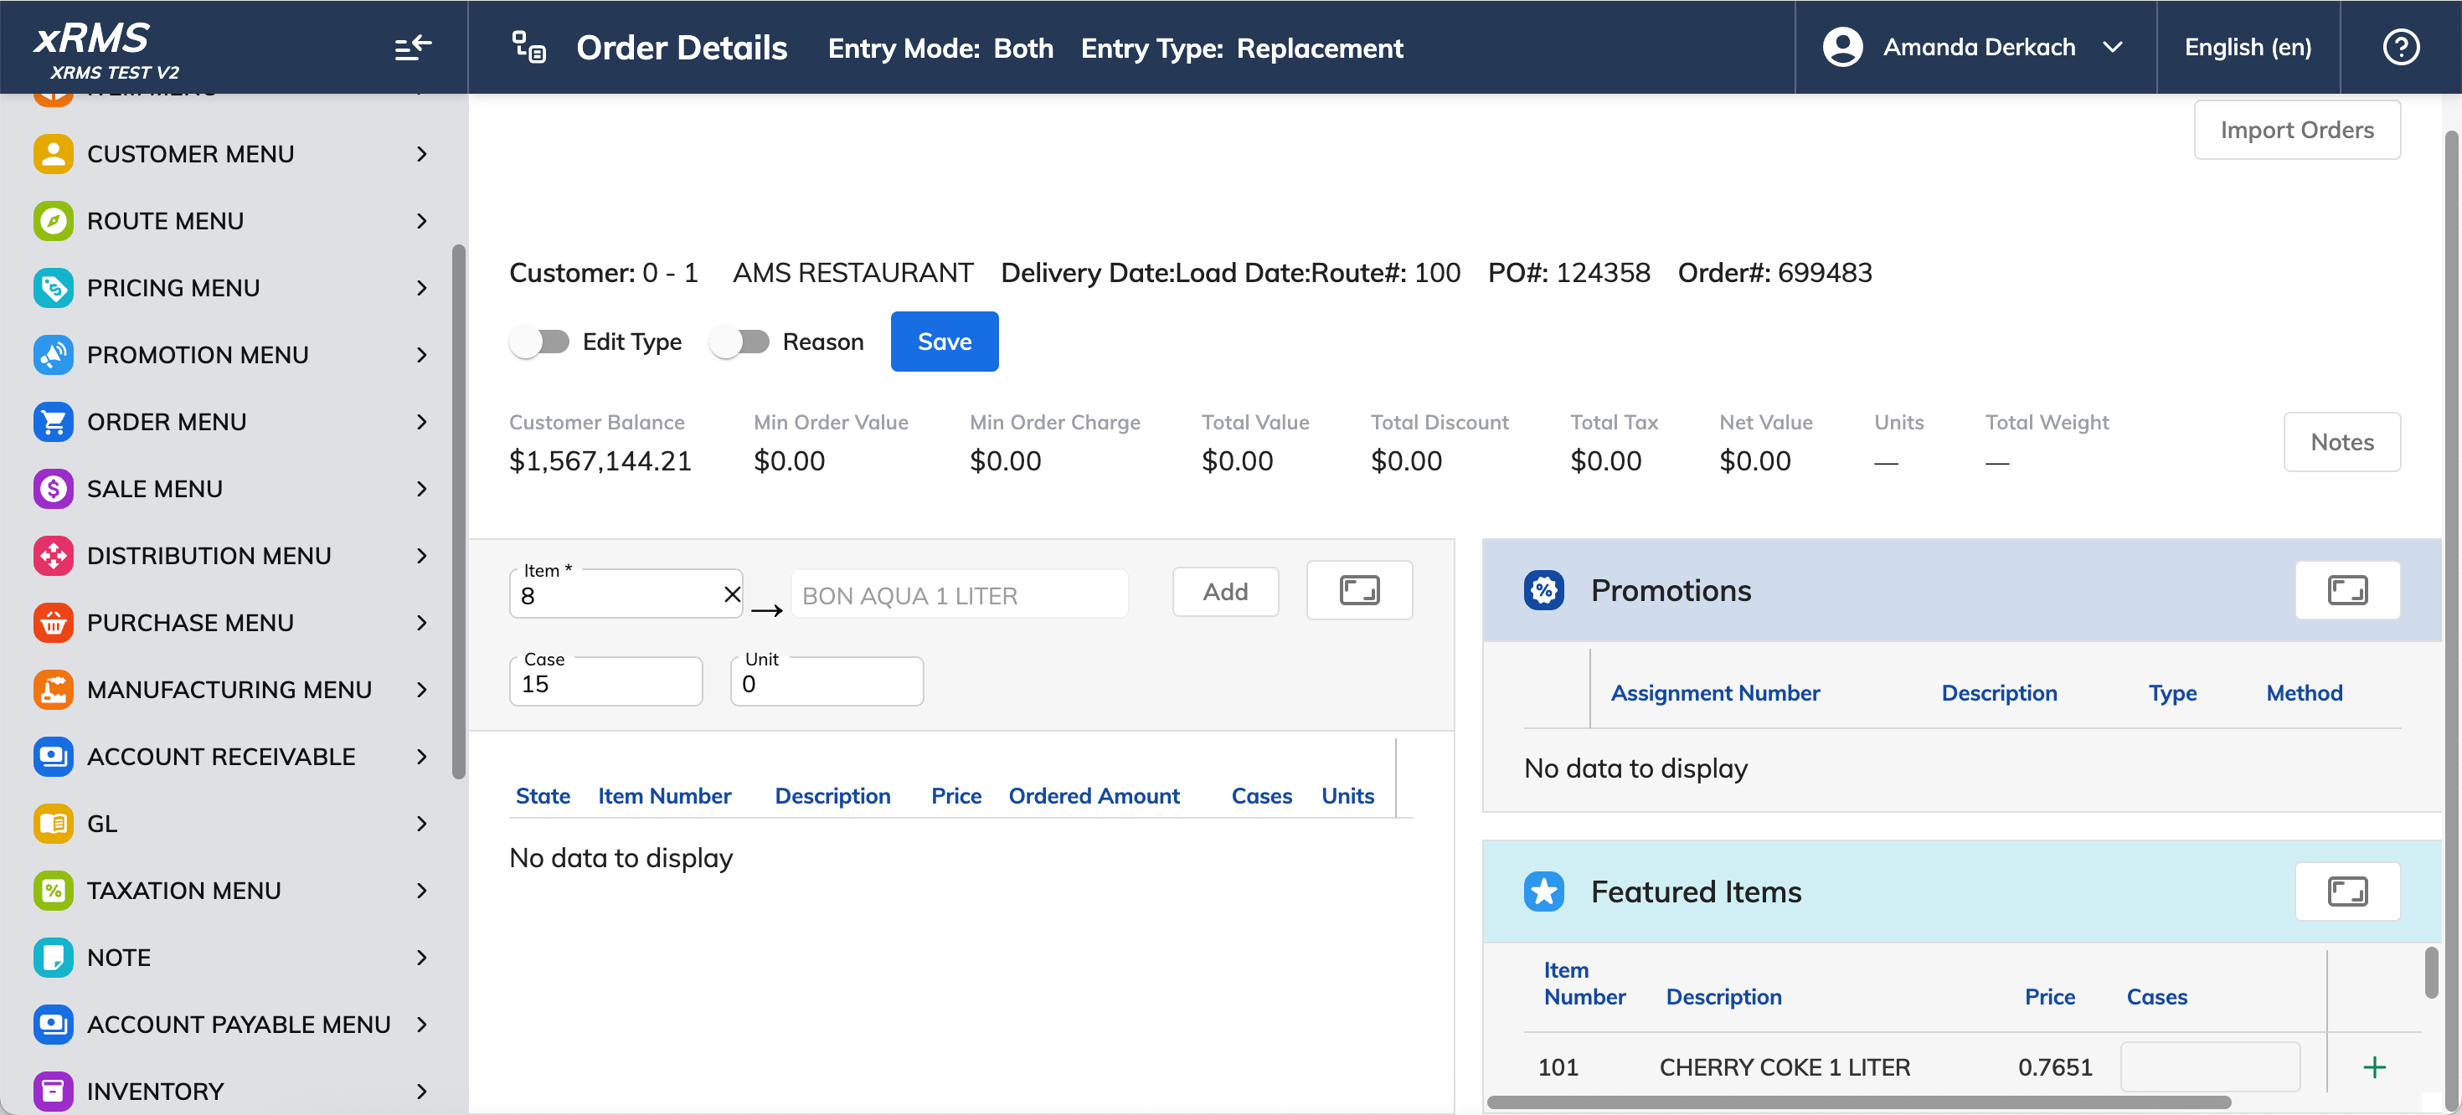
Task: Click the Featured Items vertical scrollbar
Action: click(x=2430, y=973)
